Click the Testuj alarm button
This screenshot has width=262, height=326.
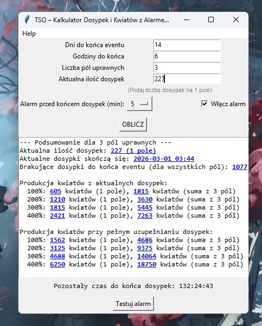click(x=133, y=304)
